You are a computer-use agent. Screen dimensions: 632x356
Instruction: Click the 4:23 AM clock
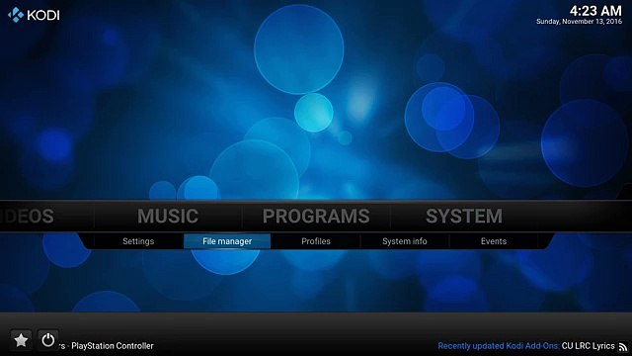coord(595,11)
